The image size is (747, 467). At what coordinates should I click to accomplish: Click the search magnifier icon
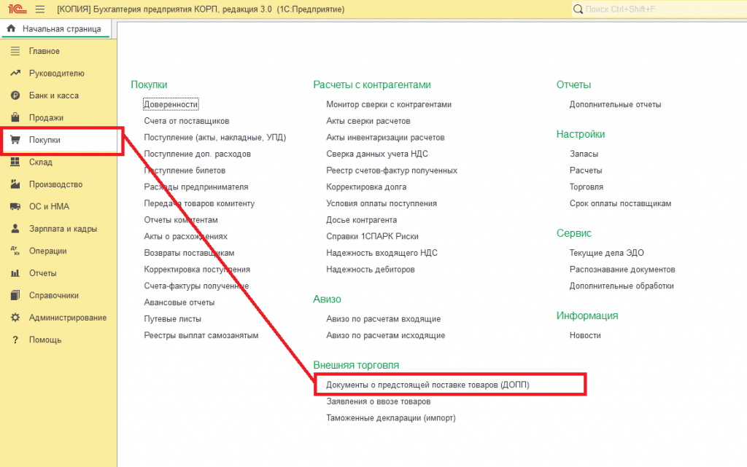[578, 9]
